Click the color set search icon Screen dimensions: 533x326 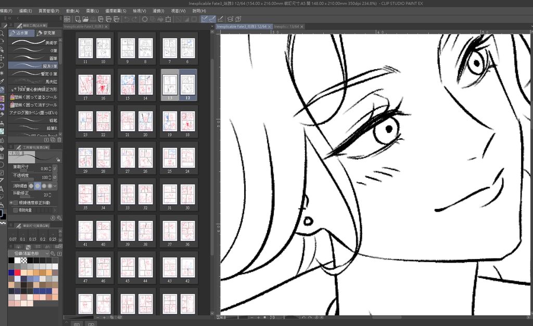(x=53, y=253)
